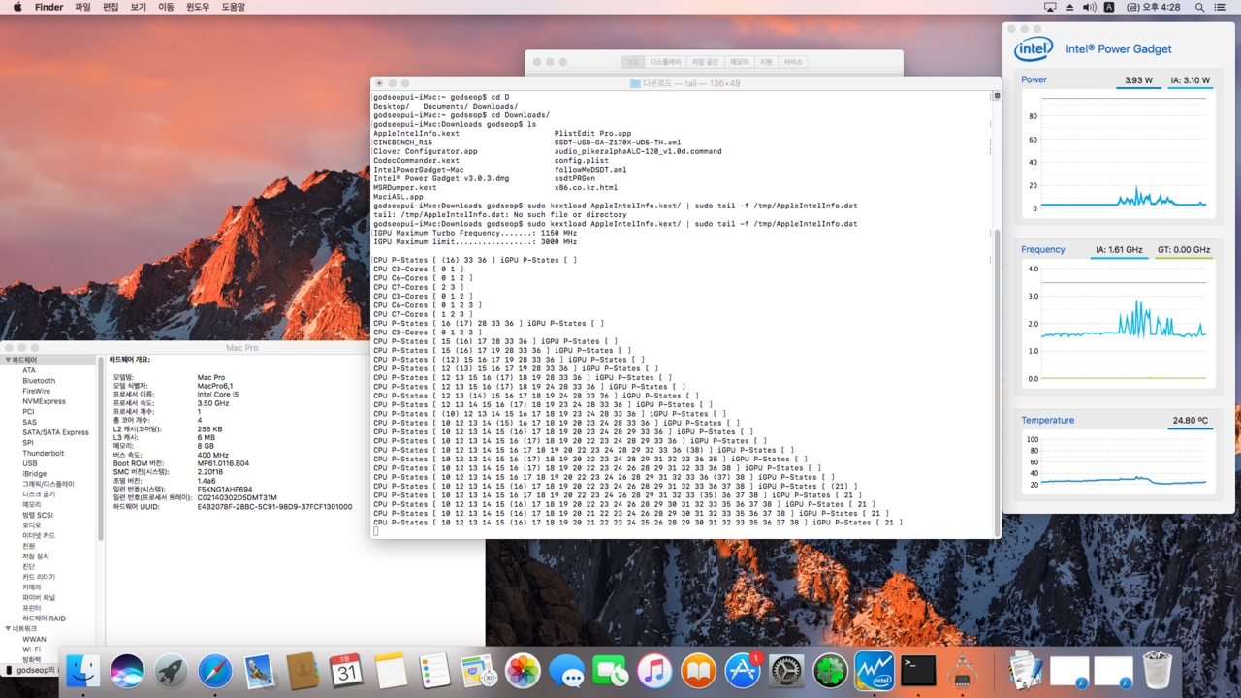Open Mail stamp icon in Dock

point(259,671)
